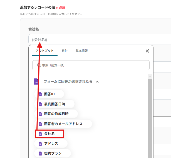Open the 日付 tab
Screen dimensions: 171x158
tap(65, 51)
